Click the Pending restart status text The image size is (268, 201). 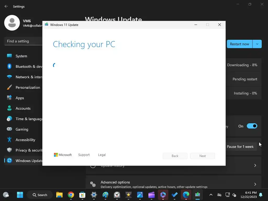[245, 79]
